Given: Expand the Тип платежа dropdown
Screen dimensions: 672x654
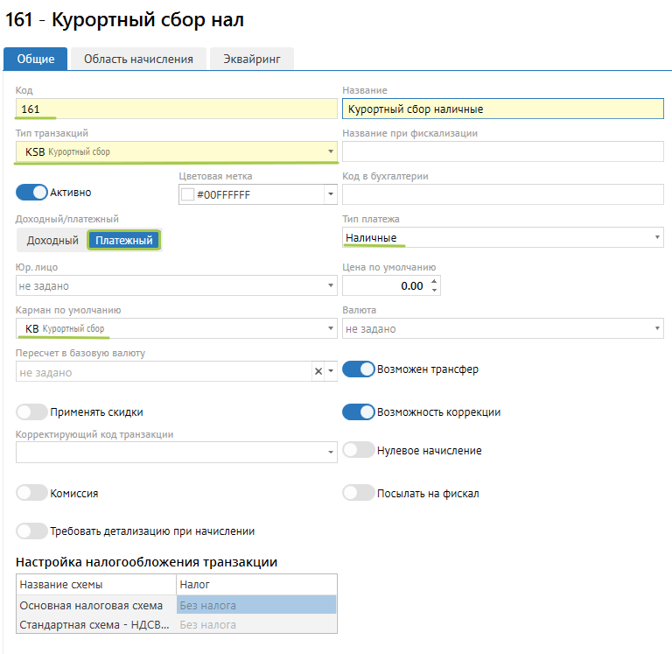Looking at the screenshot, I should (x=657, y=238).
